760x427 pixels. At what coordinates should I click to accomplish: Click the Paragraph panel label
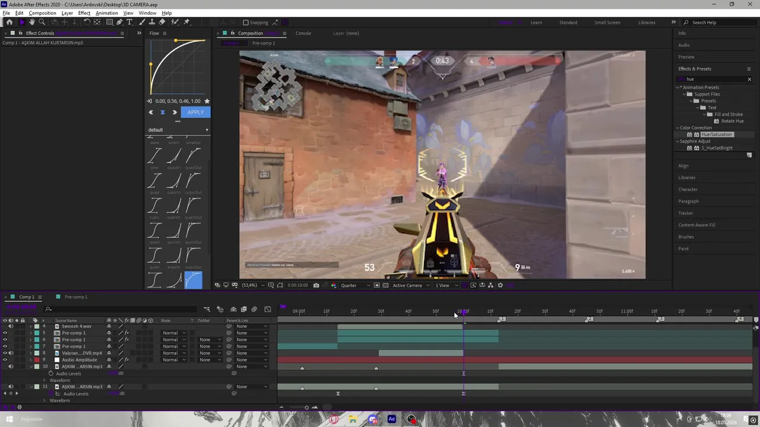pos(689,201)
